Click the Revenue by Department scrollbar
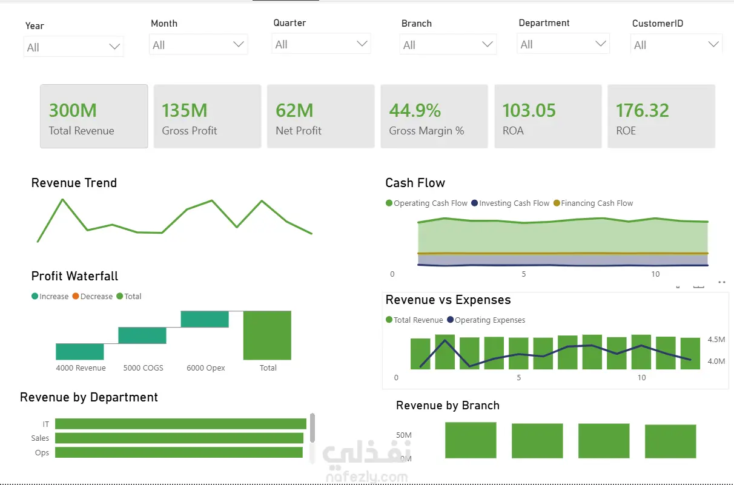Viewport: 734px width, 485px height. point(312,428)
